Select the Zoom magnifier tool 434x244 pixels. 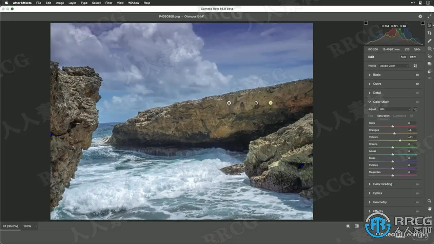point(430,201)
